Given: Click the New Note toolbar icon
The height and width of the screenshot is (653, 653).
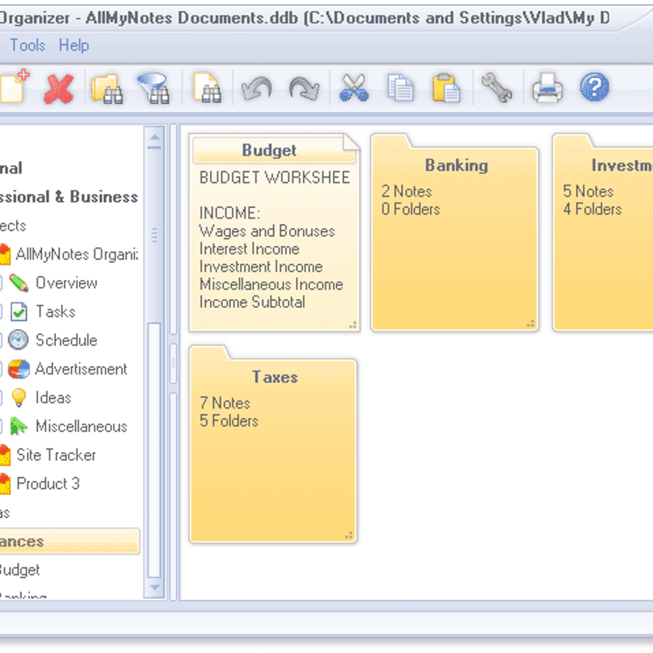Looking at the screenshot, I should click(x=14, y=87).
